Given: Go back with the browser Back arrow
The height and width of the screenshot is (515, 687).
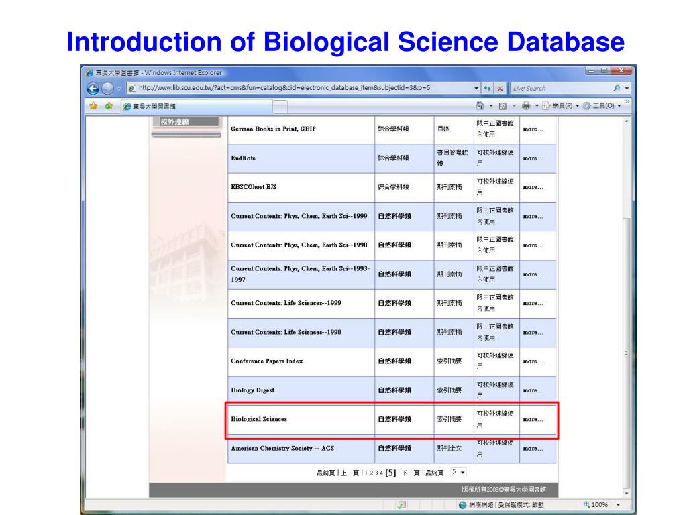Looking at the screenshot, I should click(x=93, y=89).
